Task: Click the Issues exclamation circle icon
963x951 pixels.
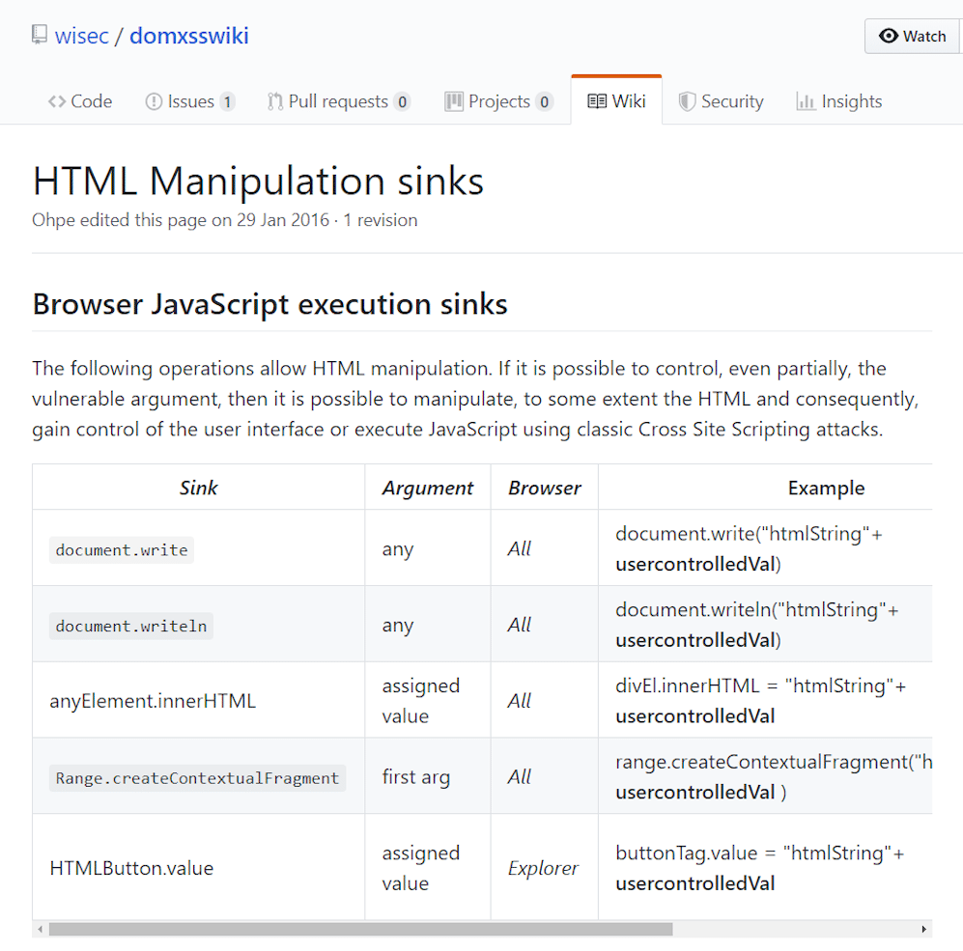Action: pos(154,102)
